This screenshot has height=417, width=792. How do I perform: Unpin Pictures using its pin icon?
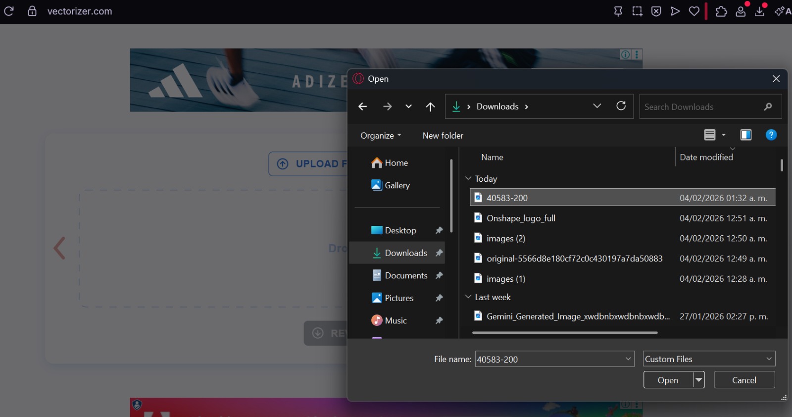coord(439,298)
